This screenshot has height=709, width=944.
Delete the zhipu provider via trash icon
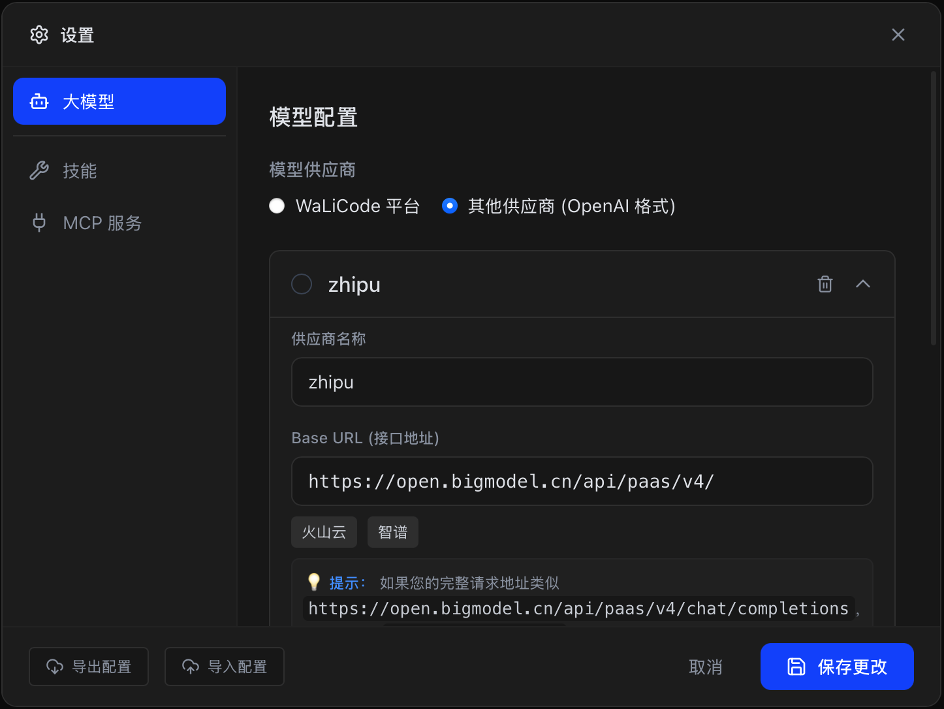pyautogui.click(x=825, y=284)
